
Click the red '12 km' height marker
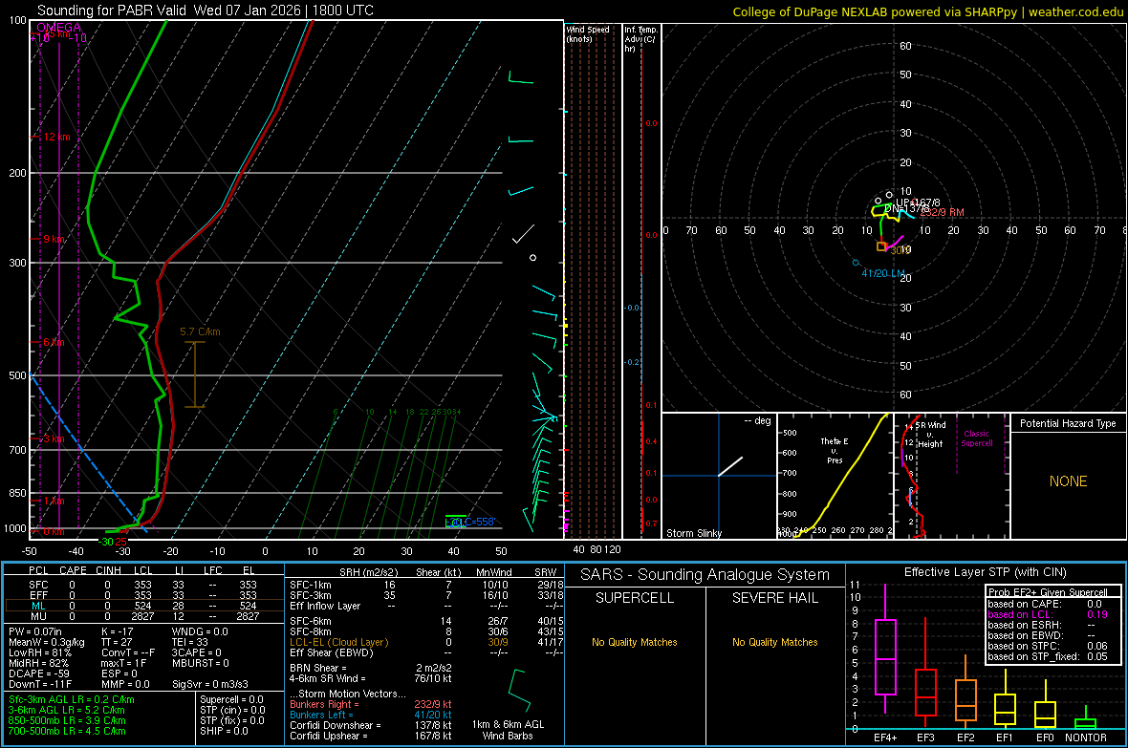[x=56, y=137]
